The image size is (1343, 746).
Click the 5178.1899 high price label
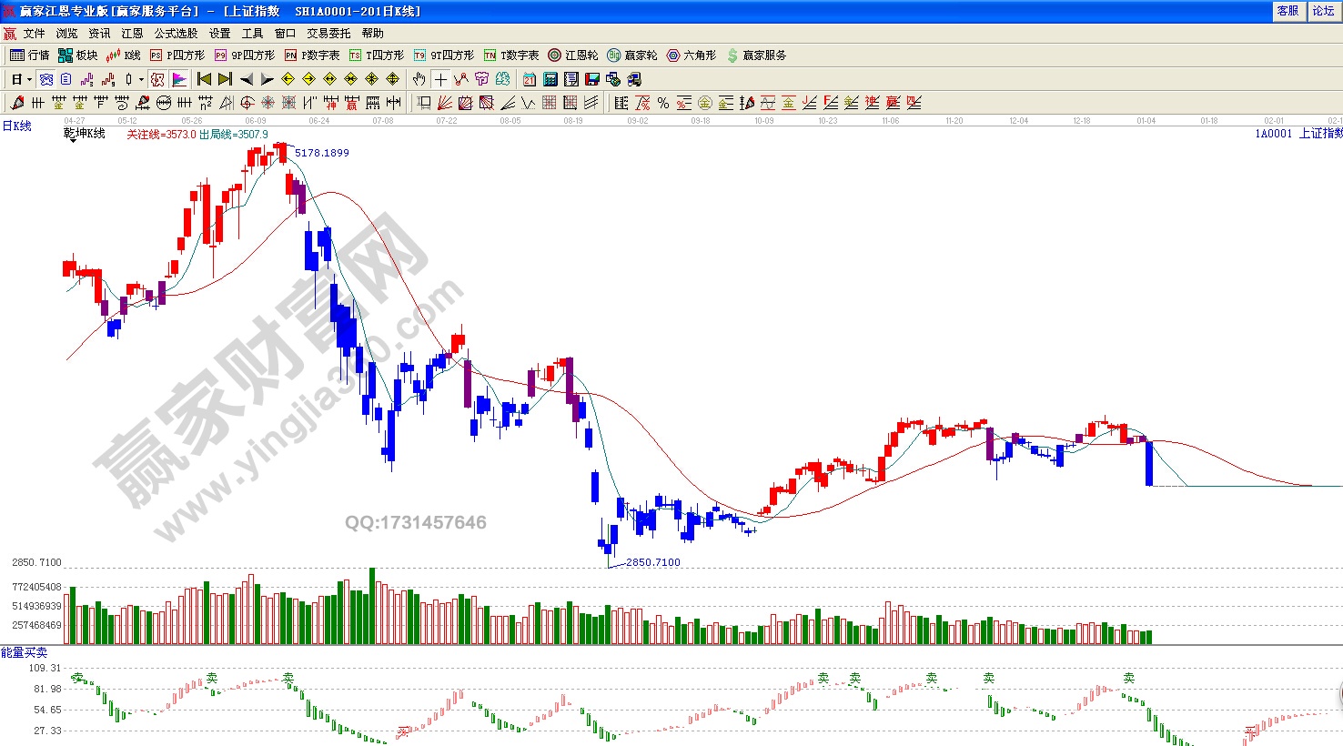click(322, 153)
